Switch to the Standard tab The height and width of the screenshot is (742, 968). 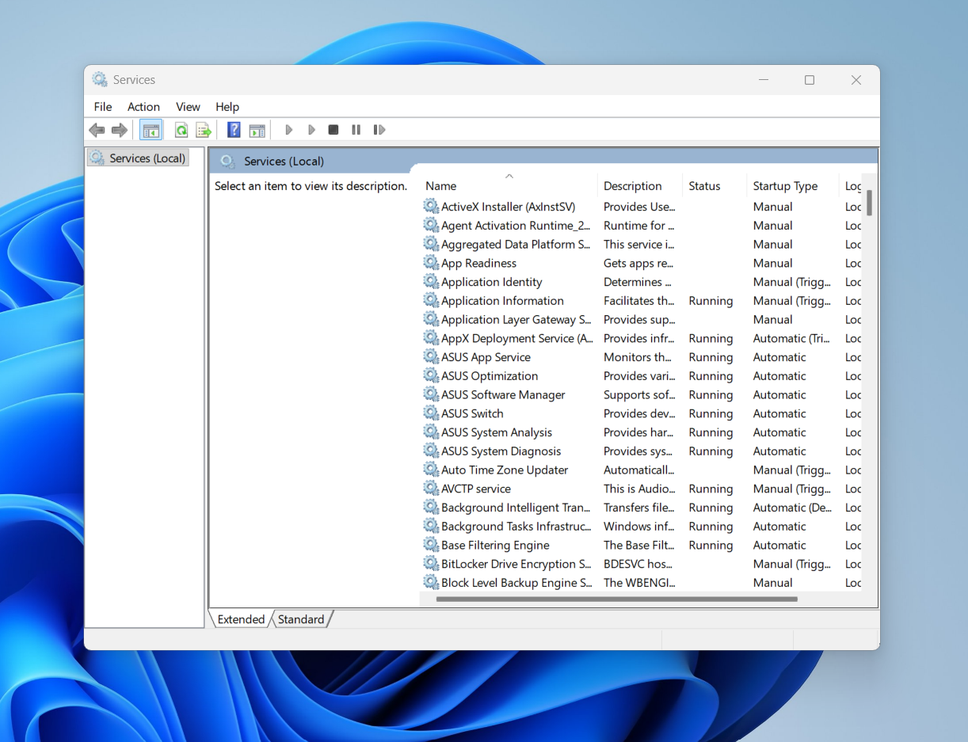tap(301, 619)
